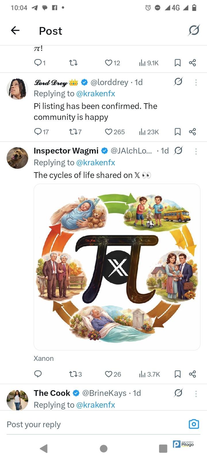207x460 pixels.
Task: Open camera icon in reply bar
Action: click(194, 424)
